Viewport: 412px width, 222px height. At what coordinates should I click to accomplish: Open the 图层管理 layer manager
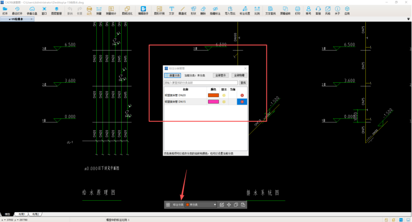coord(57,10)
